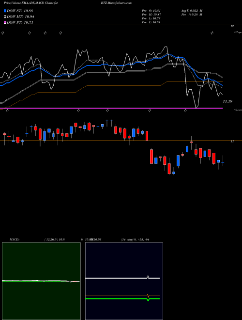242x320 pixels.
Task: Click the white DOW MT legend swatch
Action: (x=5, y=17)
